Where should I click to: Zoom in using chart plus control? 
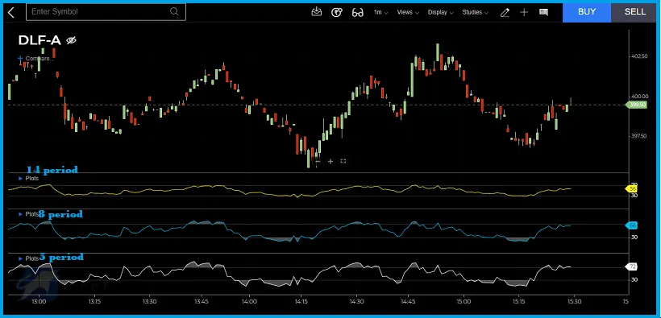pyautogui.click(x=330, y=161)
